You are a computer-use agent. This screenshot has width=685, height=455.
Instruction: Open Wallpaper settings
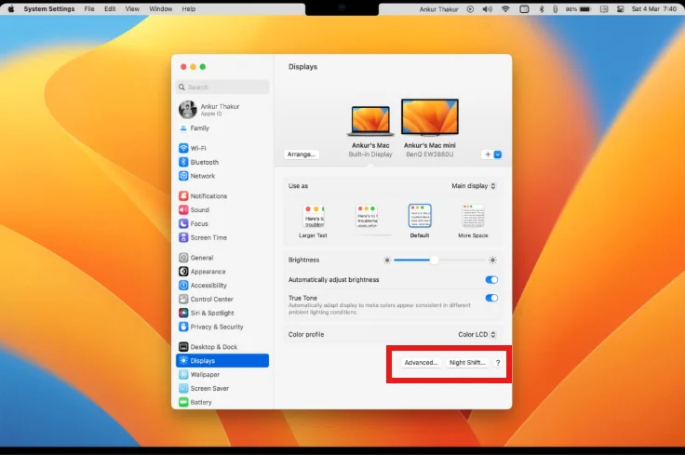pyautogui.click(x=200, y=374)
